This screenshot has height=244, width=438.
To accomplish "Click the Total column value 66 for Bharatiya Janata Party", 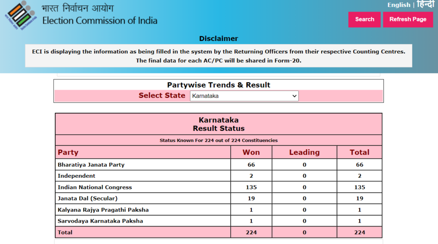I will click(x=359, y=165).
